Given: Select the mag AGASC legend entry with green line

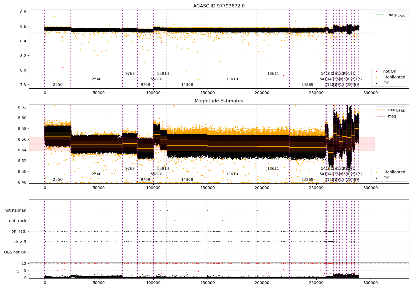Looking at the screenshot, I should 391,15.
